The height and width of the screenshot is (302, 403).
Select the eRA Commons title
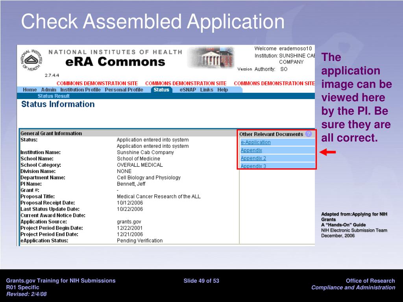point(115,62)
